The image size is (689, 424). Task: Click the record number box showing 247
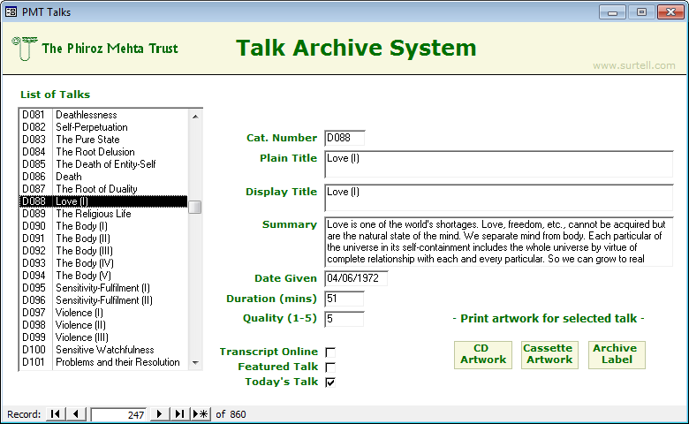pyautogui.click(x=119, y=414)
